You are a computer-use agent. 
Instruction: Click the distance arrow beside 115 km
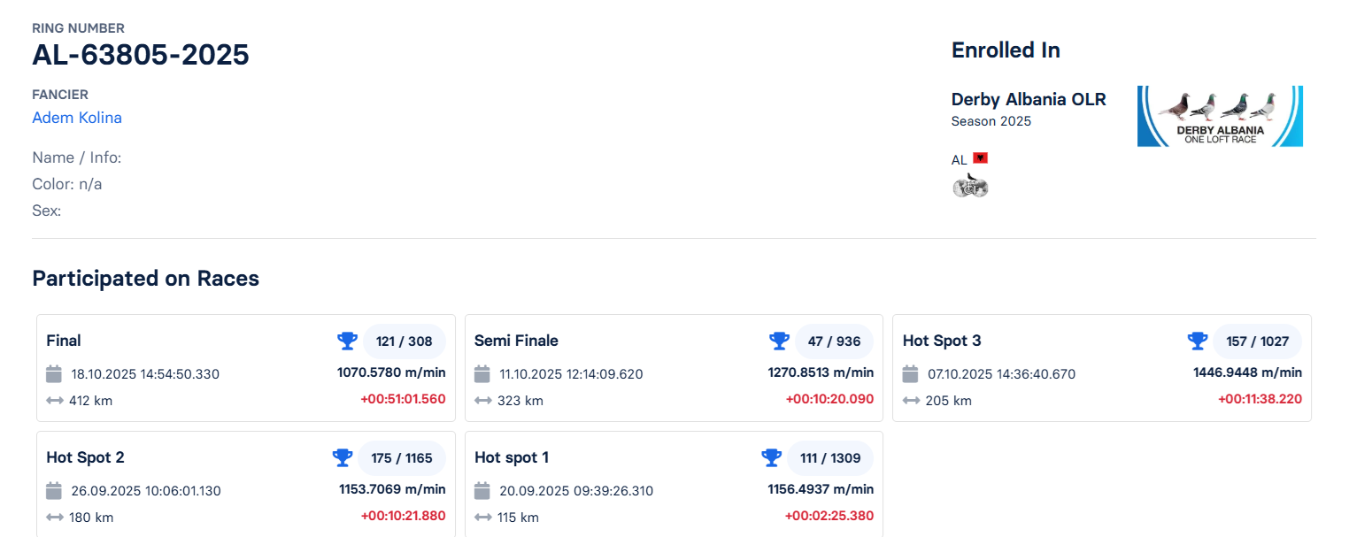tap(482, 517)
